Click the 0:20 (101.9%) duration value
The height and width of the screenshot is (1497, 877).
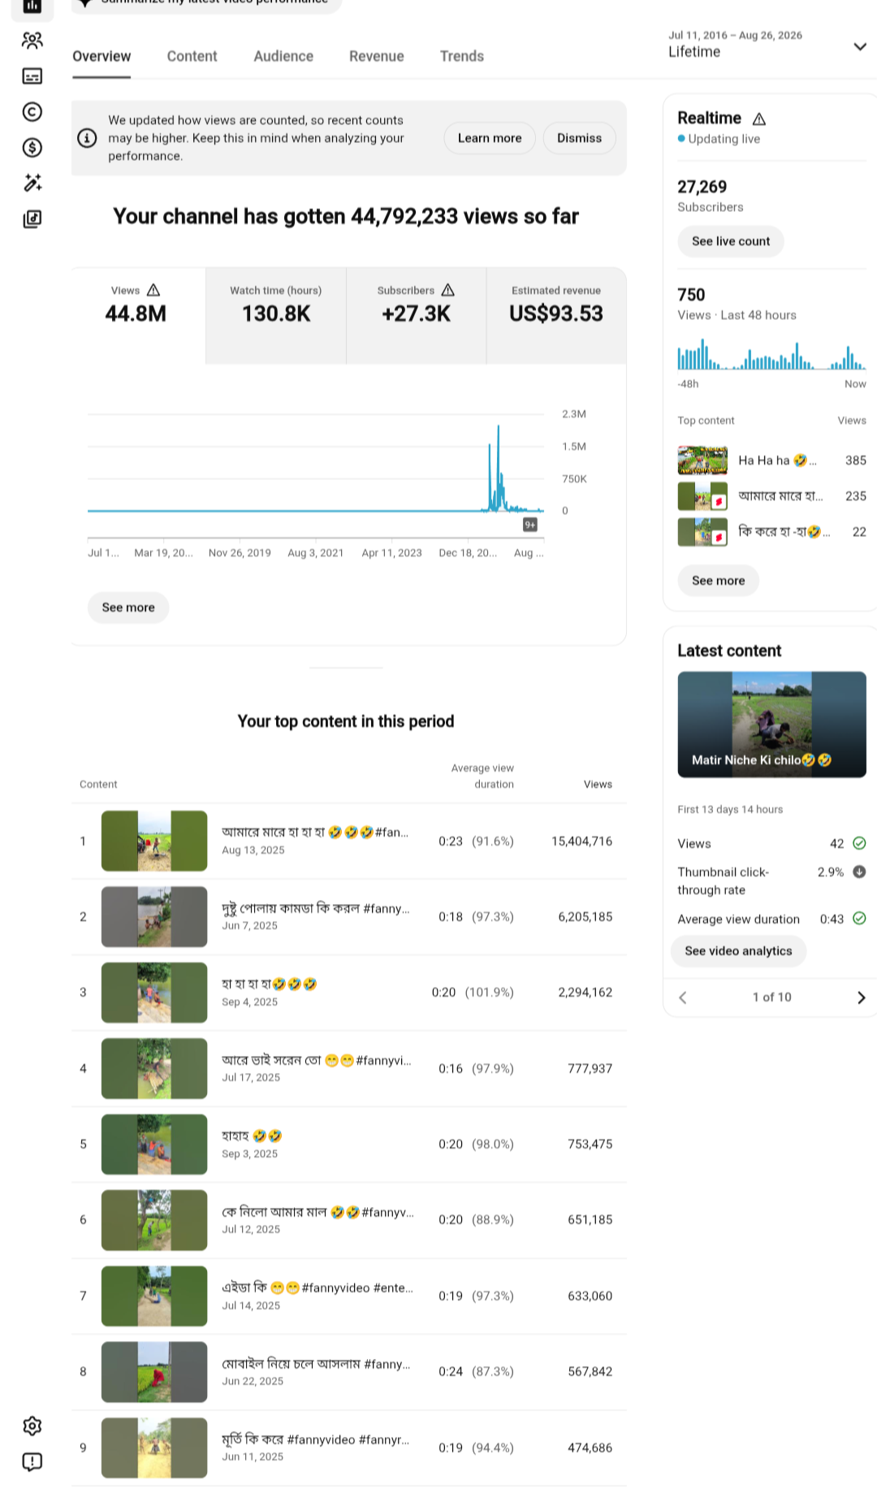point(473,993)
